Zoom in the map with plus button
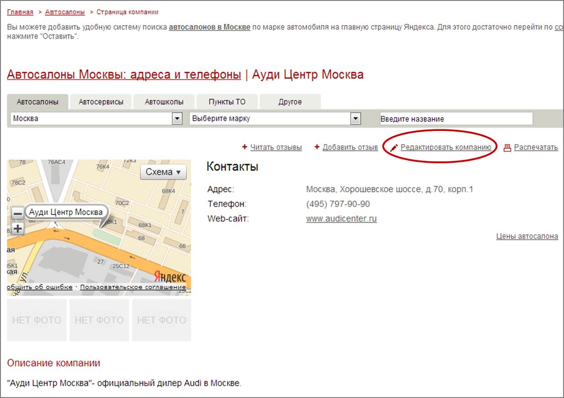This screenshot has width=564, height=398. [17, 228]
